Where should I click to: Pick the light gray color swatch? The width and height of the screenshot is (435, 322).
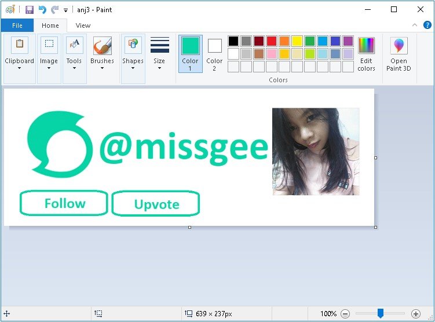246,54
